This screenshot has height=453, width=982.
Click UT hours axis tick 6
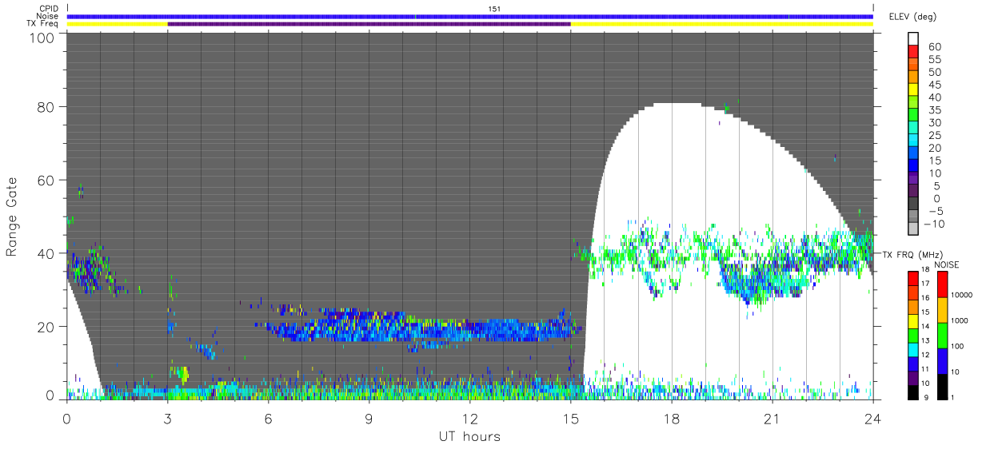(x=269, y=418)
